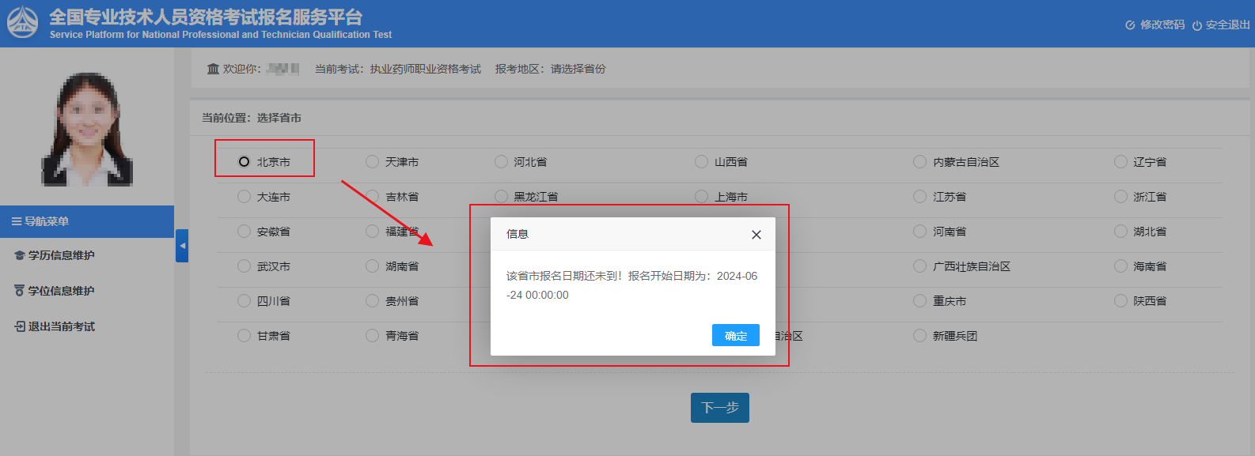Click the user profile photo

[87, 129]
